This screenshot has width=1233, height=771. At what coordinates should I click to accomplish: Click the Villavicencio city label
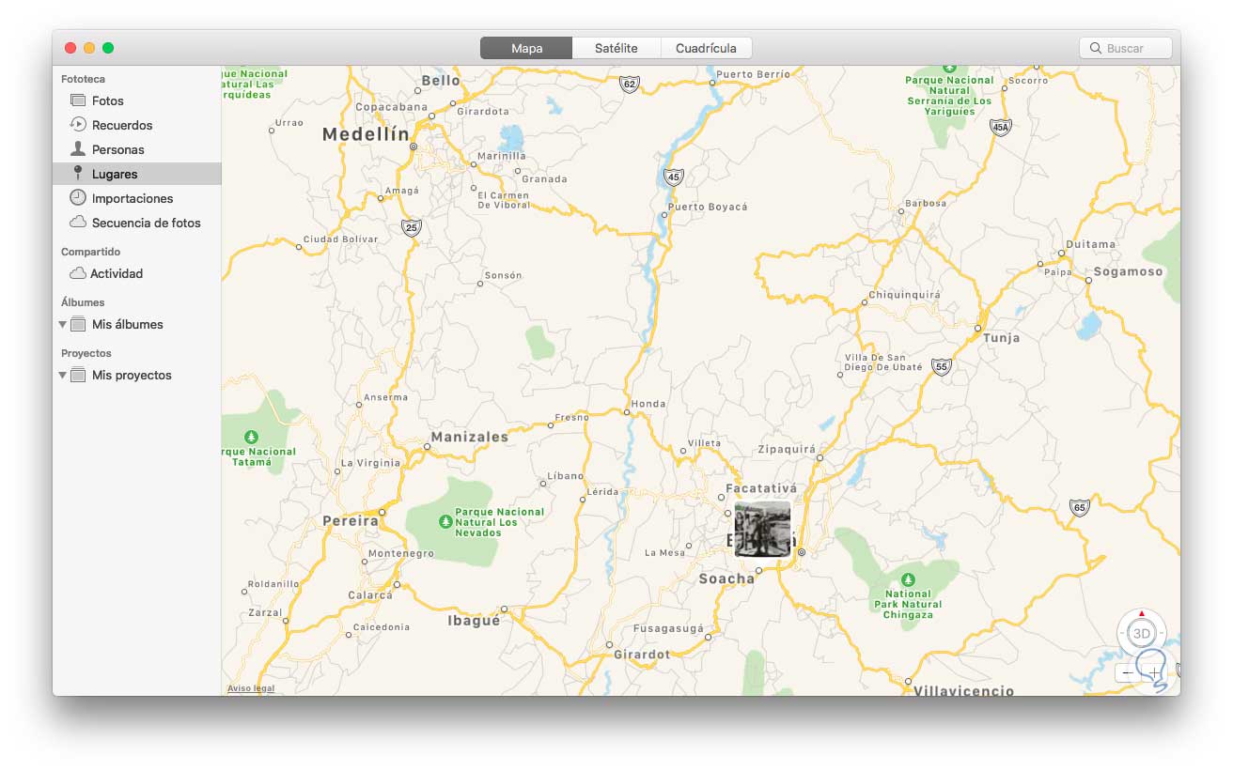coord(964,690)
